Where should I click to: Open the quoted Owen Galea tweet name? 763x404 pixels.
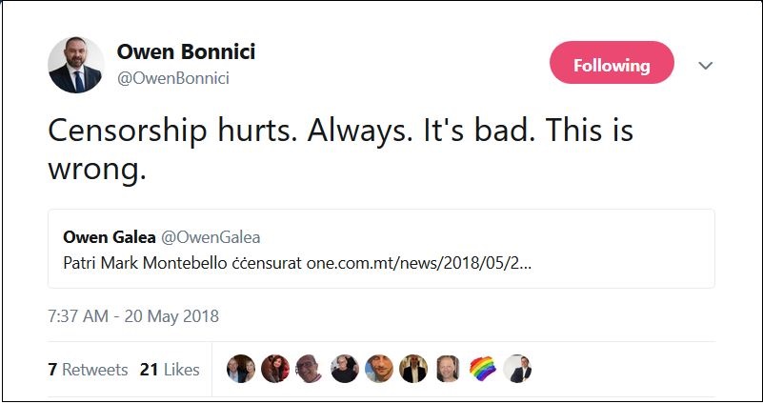103,236
